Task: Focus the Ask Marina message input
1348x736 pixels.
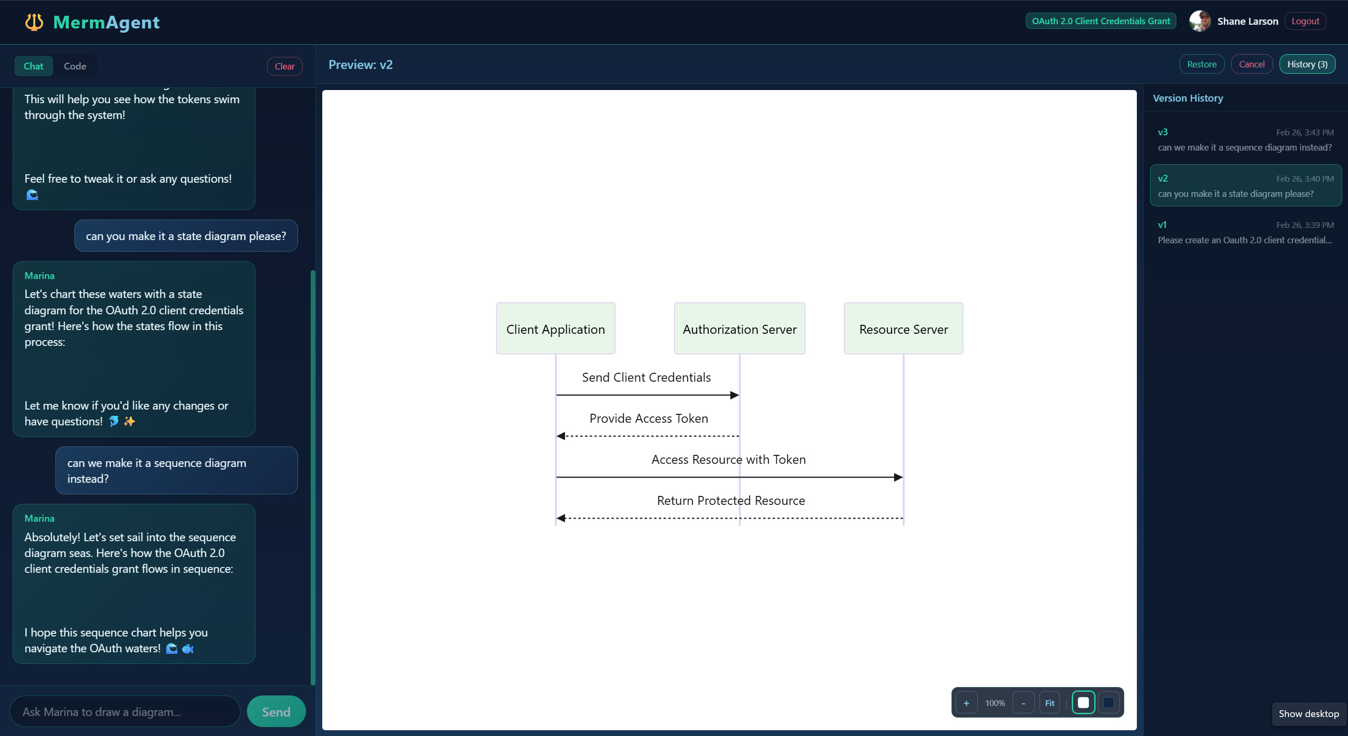Action: point(124,711)
